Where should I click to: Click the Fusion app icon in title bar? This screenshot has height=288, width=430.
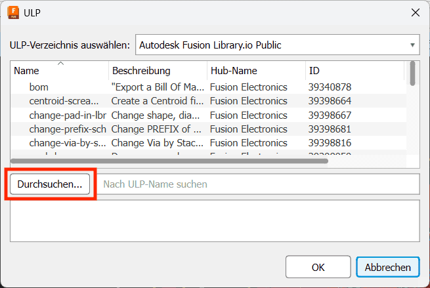[x=13, y=12]
